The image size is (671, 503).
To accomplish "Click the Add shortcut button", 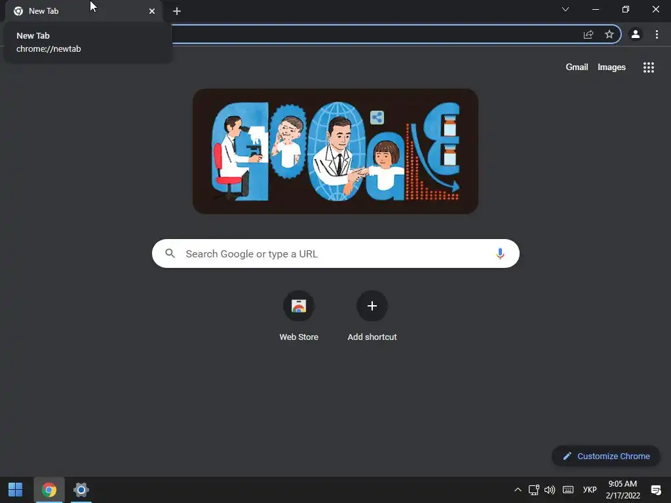I will coord(372,316).
